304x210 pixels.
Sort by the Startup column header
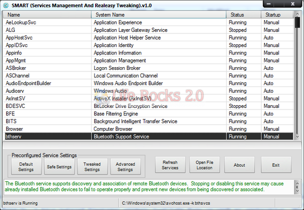coord(277,15)
